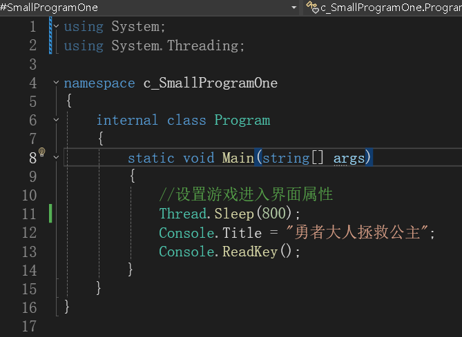Collapse the using directives block at line 1
This screenshot has width=462, height=337.
point(56,26)
